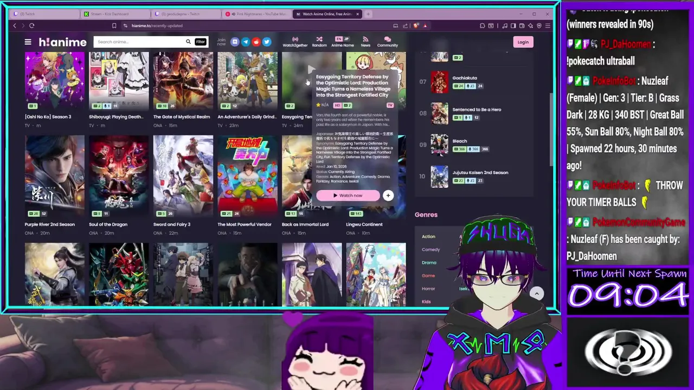
Task: Open the Game genre link
Action: tap(428, 276)
